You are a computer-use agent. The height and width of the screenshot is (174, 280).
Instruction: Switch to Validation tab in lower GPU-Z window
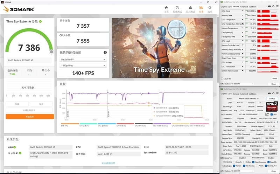point(253,94)
